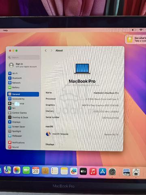146x195 pixels.
Task: Open Preview app in the Dock
Action: pos(127,172)
